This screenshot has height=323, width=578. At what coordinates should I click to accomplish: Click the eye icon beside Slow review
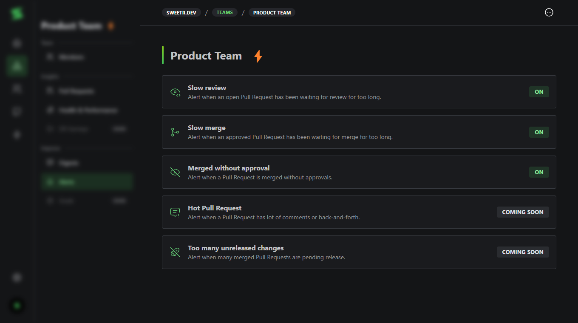pyautogui.click(x=175, y=92)
